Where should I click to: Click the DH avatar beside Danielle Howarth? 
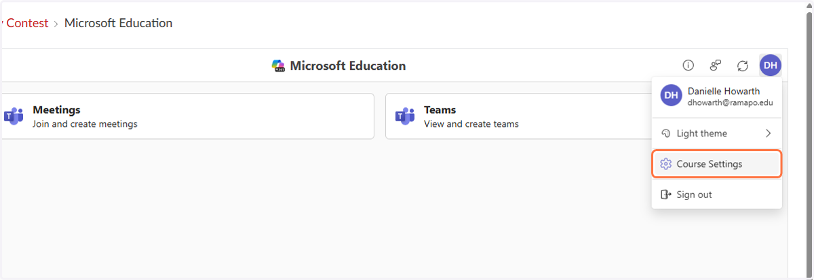[671, 96]
